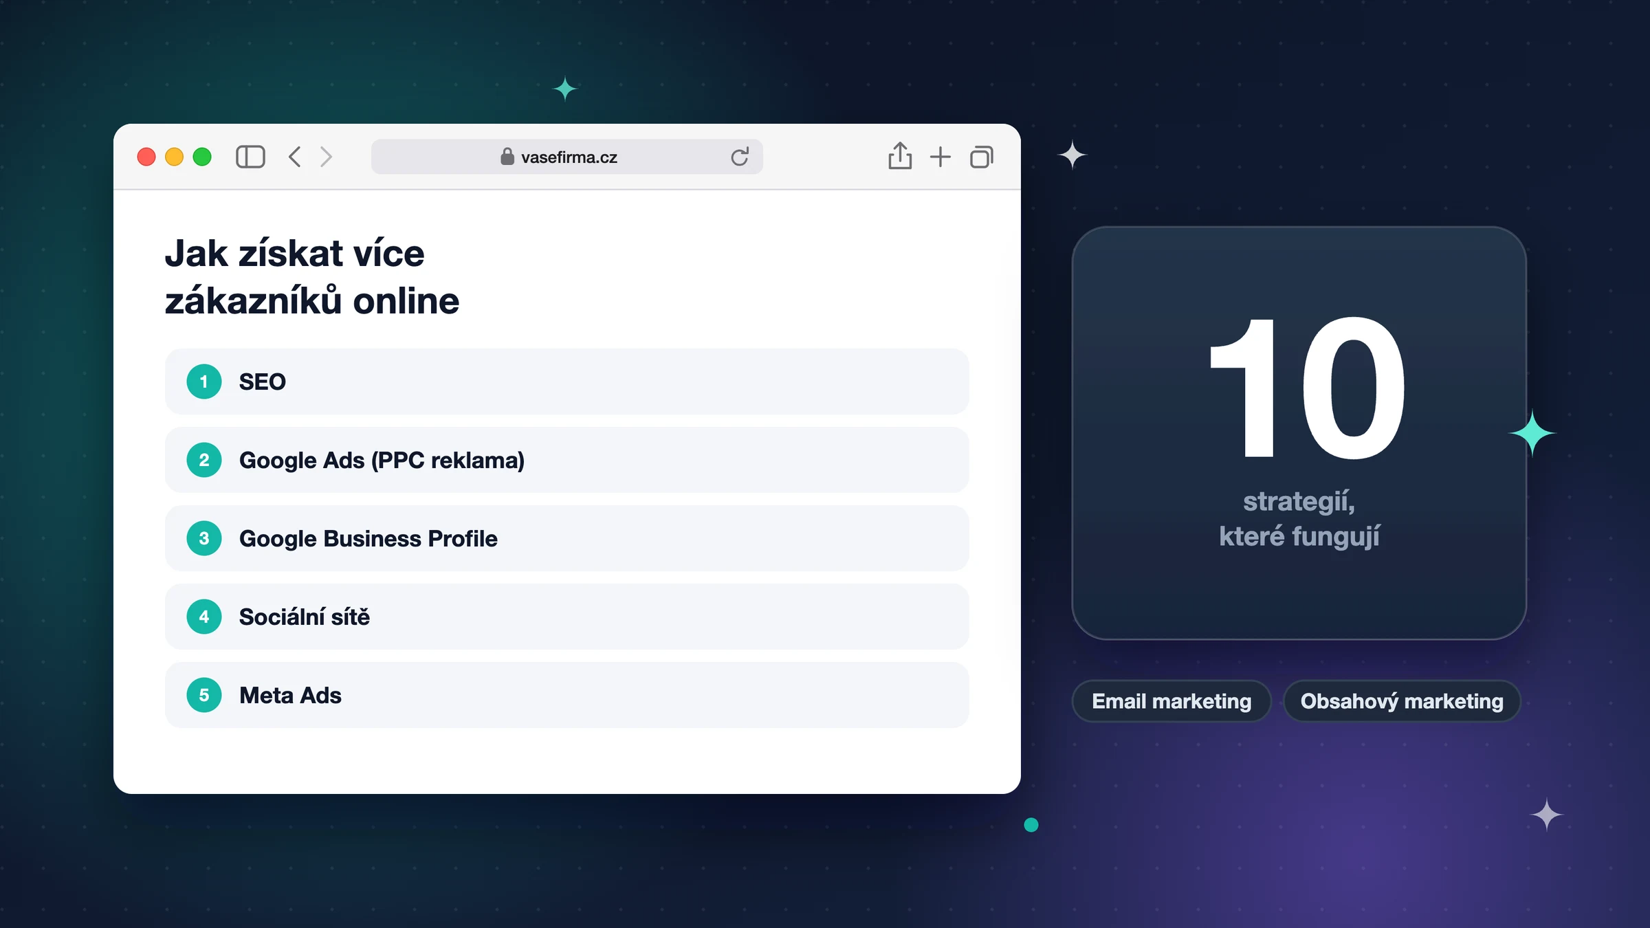Screen dimensions: 1650x928
Task: Click the heading Jak získat více zákazníků online
Action: [312, 277]
